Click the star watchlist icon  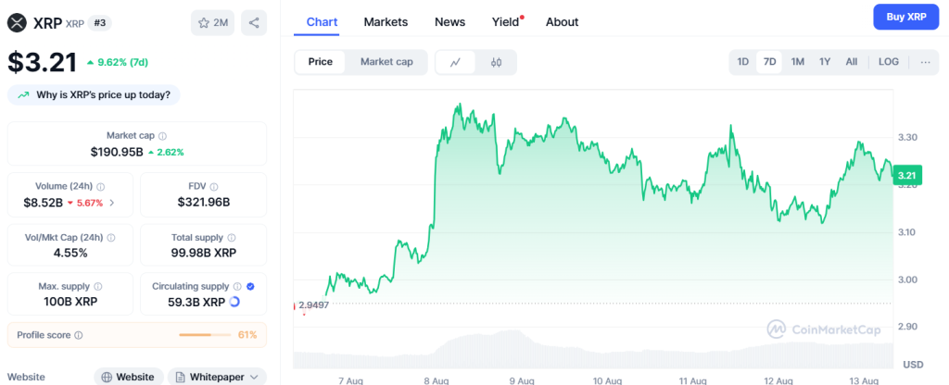coord(204,22)
